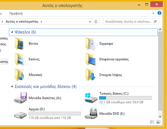Click the C: drive usage bar

coord(125,98)
